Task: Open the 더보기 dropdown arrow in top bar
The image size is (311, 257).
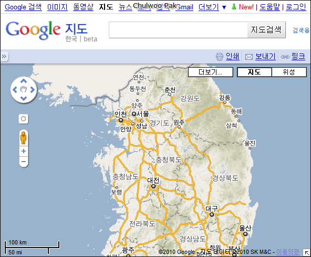Action: coord(224,7)
